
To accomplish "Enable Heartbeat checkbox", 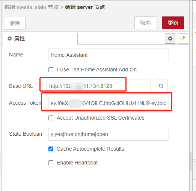I will click(51, 163).
